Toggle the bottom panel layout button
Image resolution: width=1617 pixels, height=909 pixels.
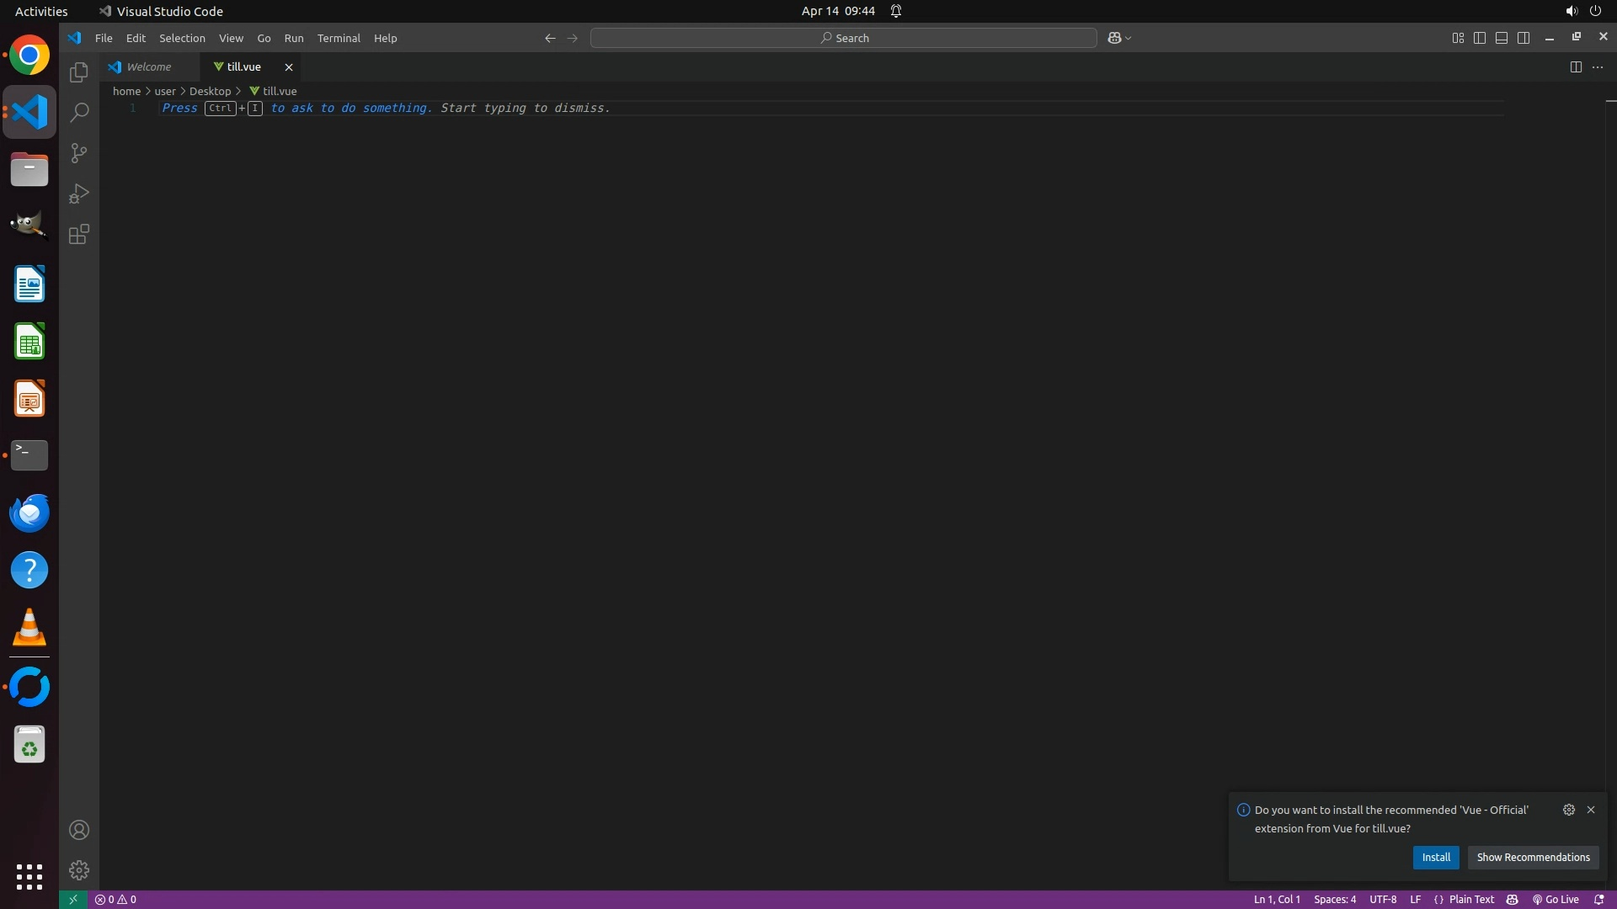pos(1501,38)
